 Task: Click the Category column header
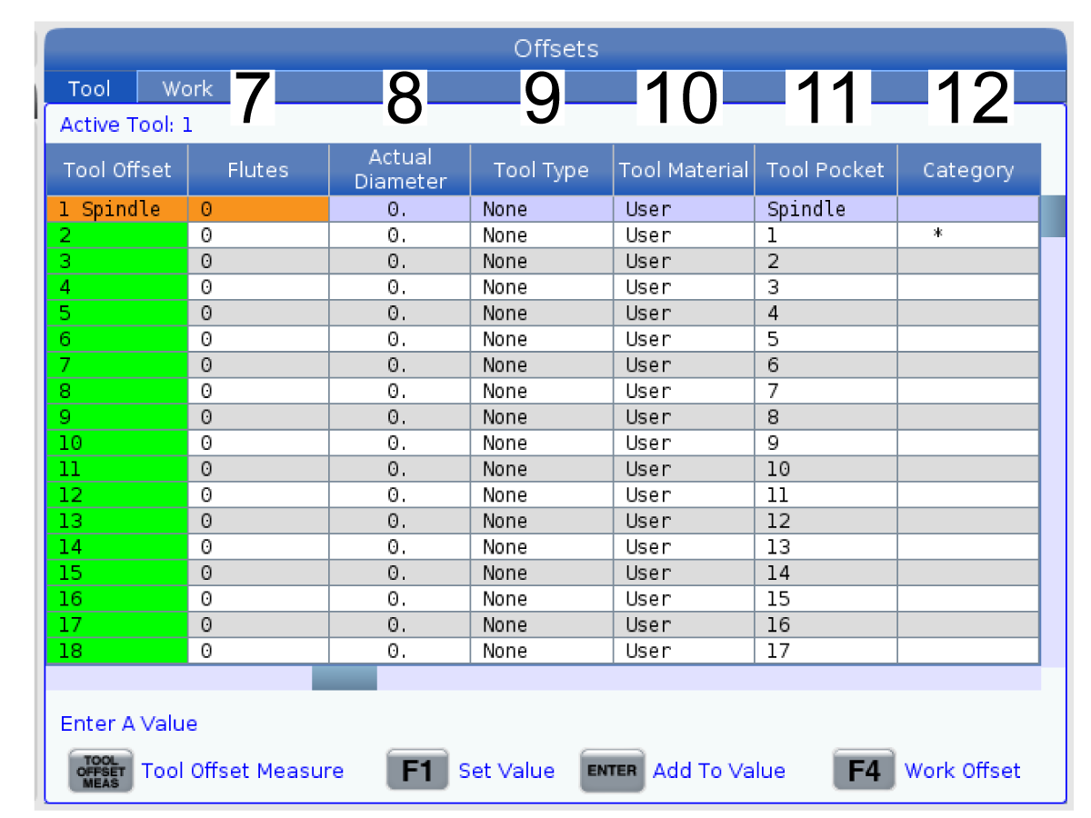tap(968, 170)
